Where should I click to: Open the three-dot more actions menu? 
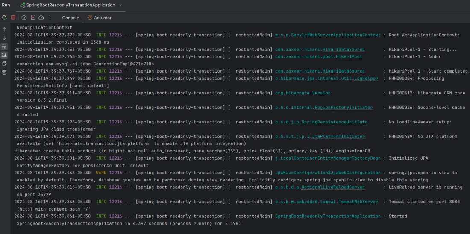50,18
